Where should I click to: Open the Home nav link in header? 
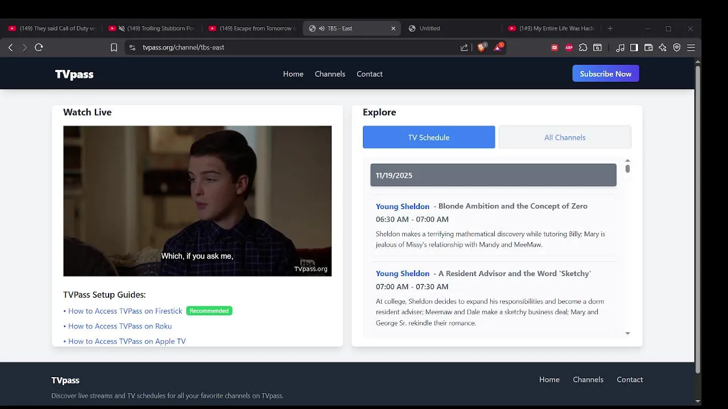[293, 74]
